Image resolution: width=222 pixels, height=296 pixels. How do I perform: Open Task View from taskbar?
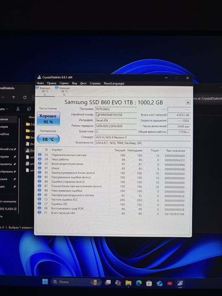pyautogui.click(x=108, y=282)
